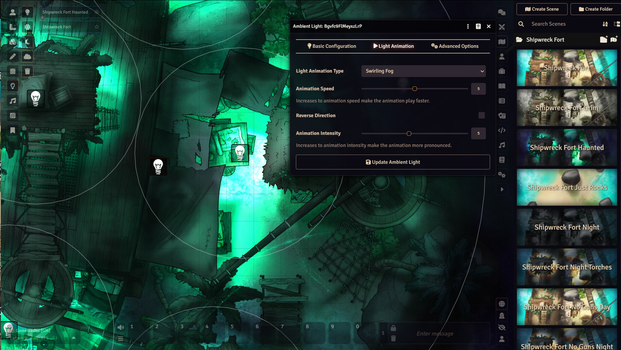This screenshot has height=350, width=621.
Task: Select the Blind GM Roll crossed-eye mode
Action: tap(502, 327)
